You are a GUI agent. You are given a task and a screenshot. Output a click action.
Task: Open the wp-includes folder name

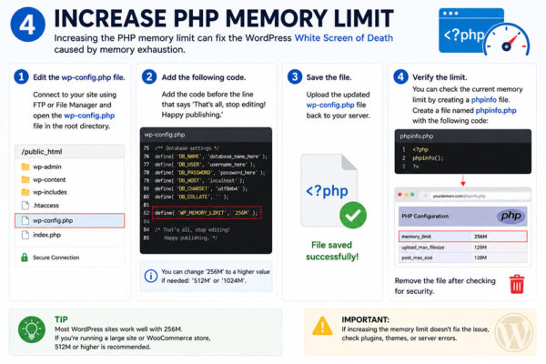[50, 192]
